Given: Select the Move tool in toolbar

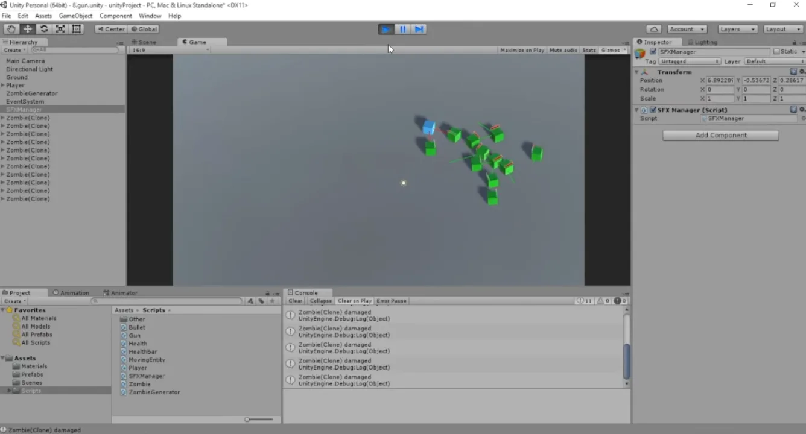Looking at the screenshot, I should coord(28,29).
